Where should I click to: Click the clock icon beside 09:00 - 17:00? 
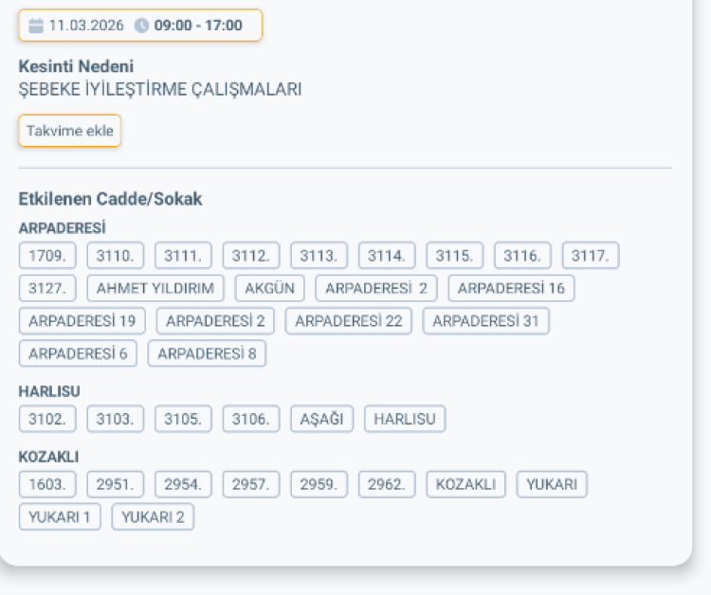click(142, 26)
